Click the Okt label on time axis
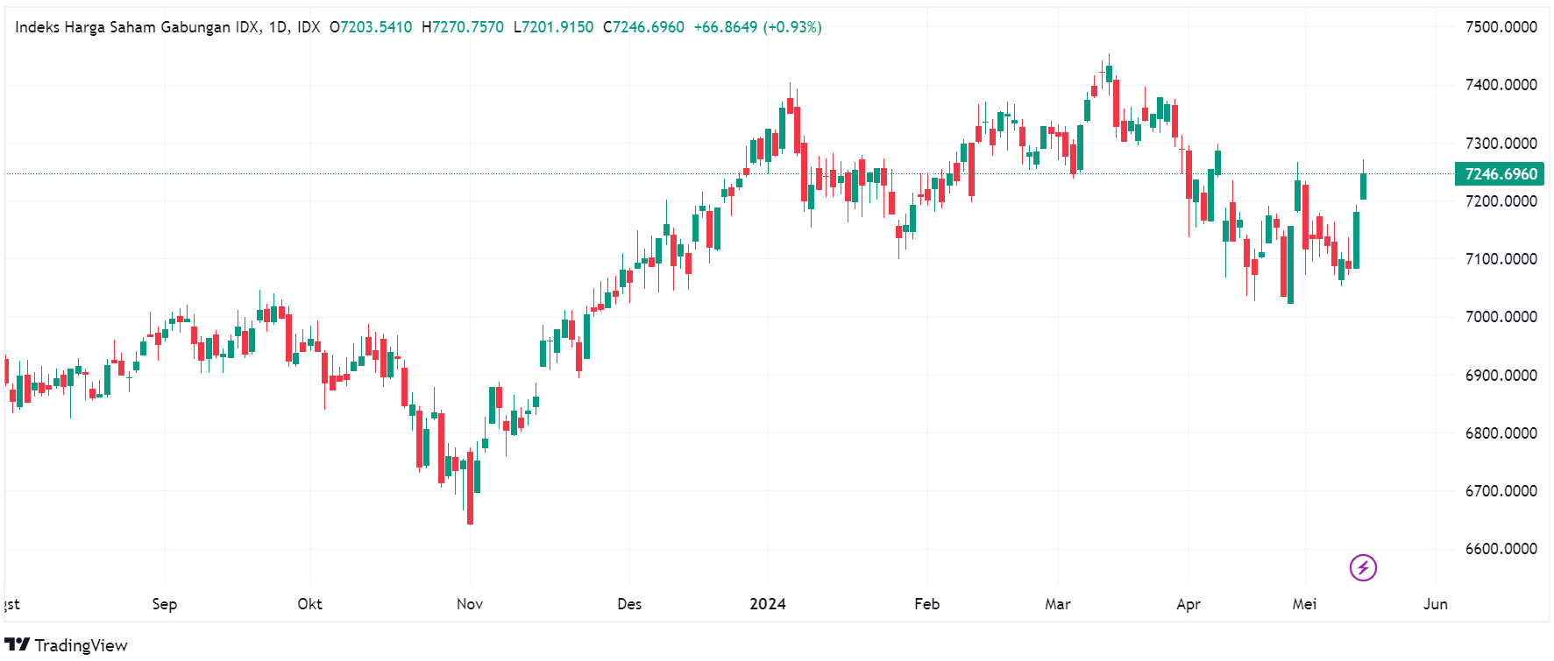The width and height of the screenshot is (1554, 661). click(x=309, y=604)
